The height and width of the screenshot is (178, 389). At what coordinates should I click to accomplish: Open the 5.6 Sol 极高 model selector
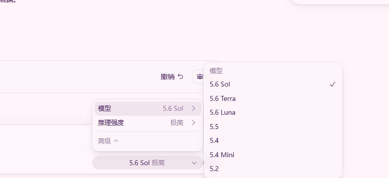click(148, 163)
